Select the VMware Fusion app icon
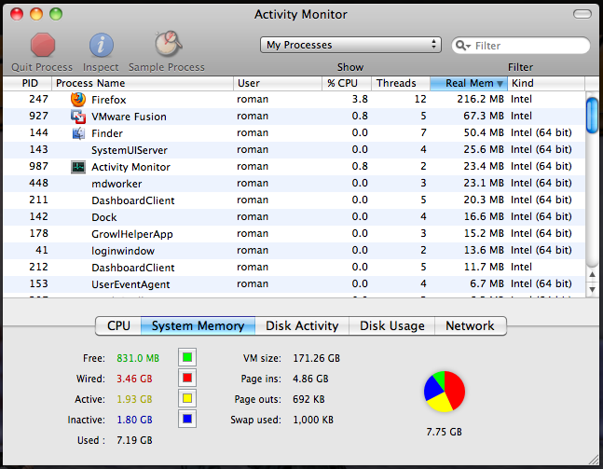 [x=78, y=117]
